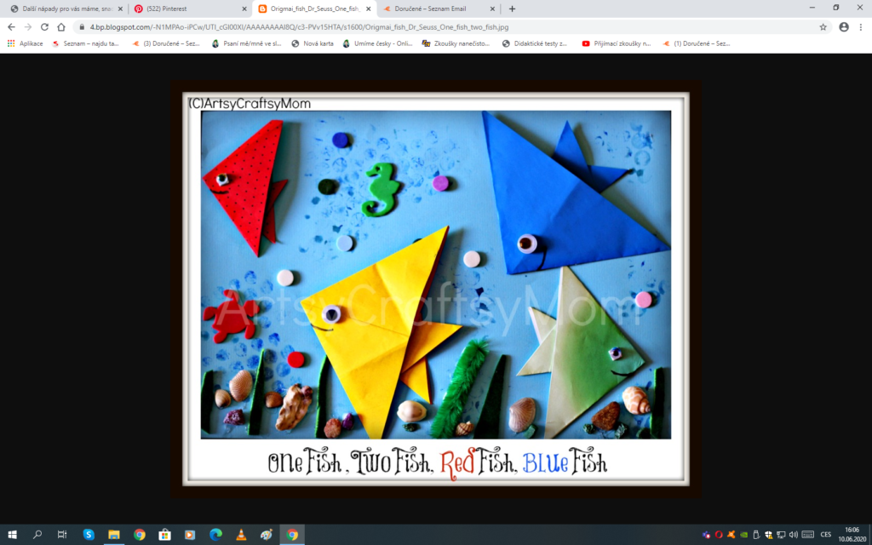The width and height of the screenshot is (872, 545).
Task: Launch Microsoft Edge from the taskbar
Action: coord(215,535)
